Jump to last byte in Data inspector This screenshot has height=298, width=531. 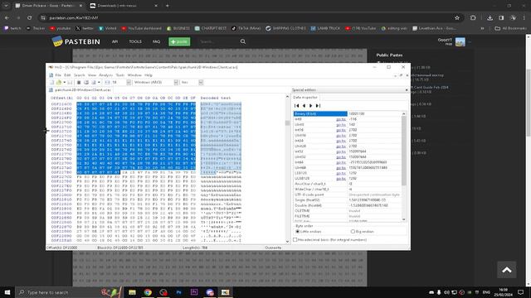(x=318, y=106)
